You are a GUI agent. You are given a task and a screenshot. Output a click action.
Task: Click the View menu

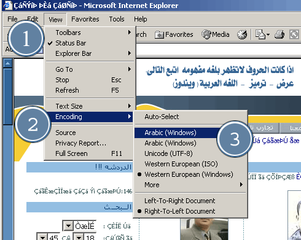[x=55, y=20]
